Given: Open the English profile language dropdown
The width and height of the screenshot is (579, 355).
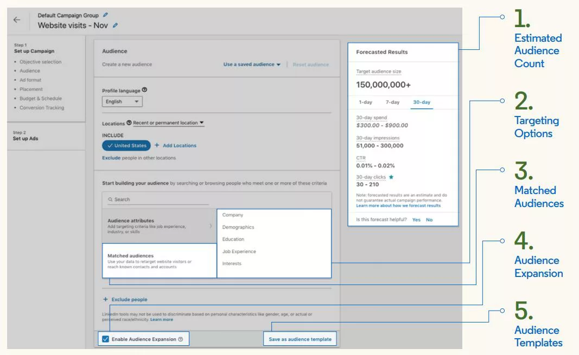Looking at the screenshot, I should pyautogui.click(x=122, y=101).
